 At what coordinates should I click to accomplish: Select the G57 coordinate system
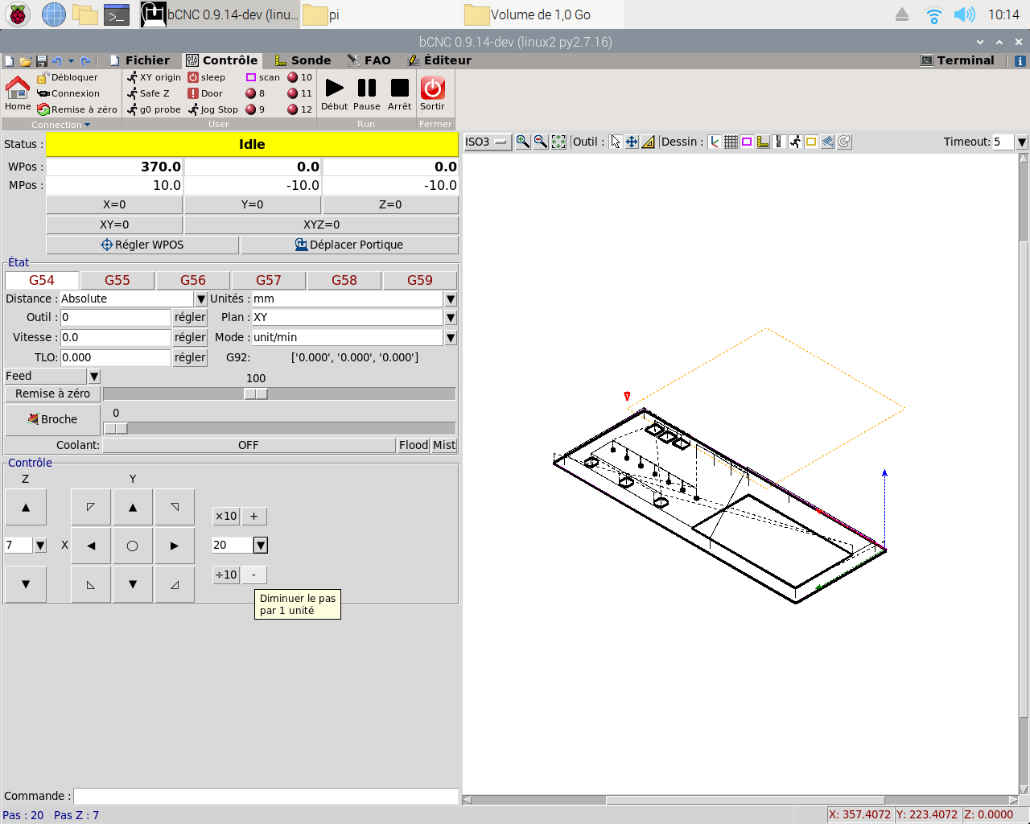(269, 280)
